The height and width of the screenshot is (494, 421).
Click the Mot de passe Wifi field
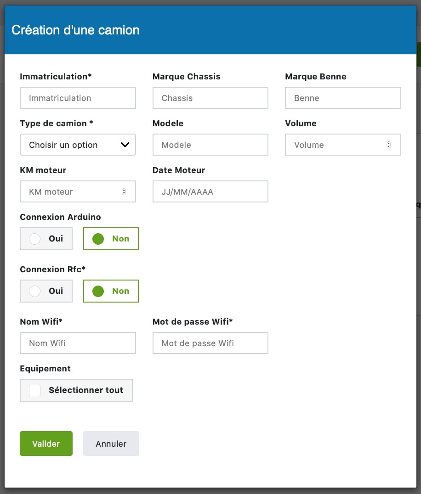210,343
